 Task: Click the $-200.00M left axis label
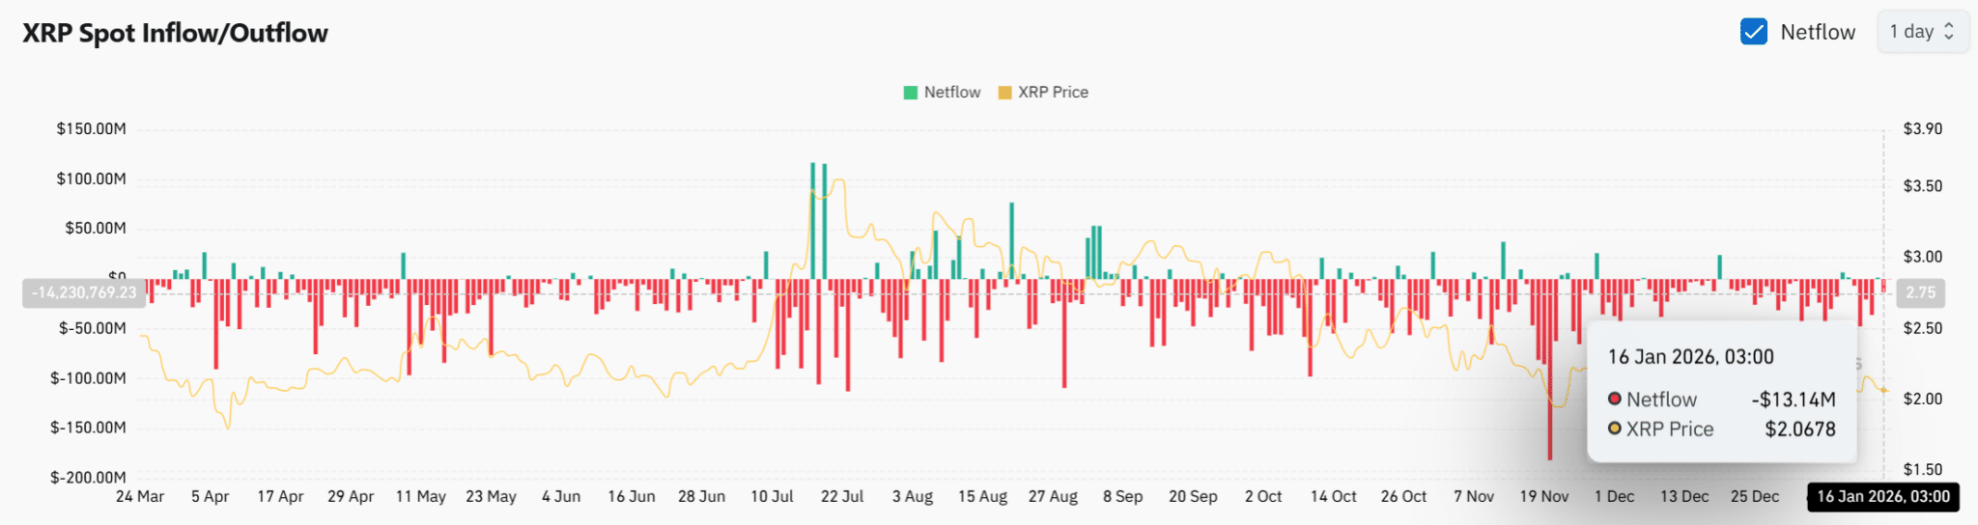pos(88,478)
